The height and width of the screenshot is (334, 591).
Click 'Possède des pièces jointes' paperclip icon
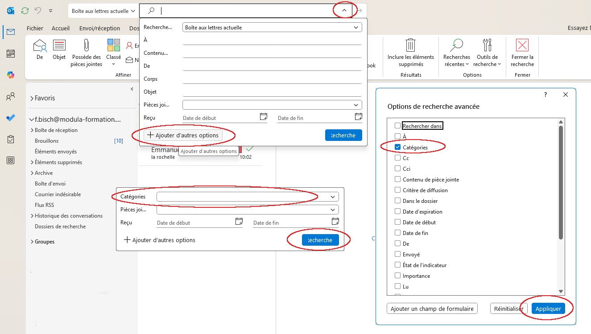[86, 45]
